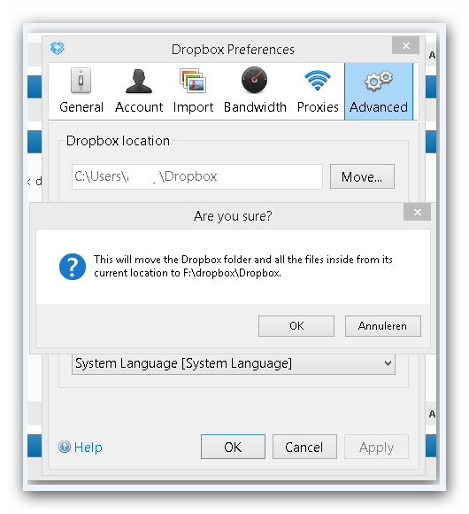The height and width of the screenshot is (514, 469).
Task: Click the Cancel button
Action: pos(304,447)
